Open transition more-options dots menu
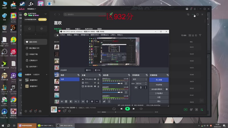 (145, 88)
